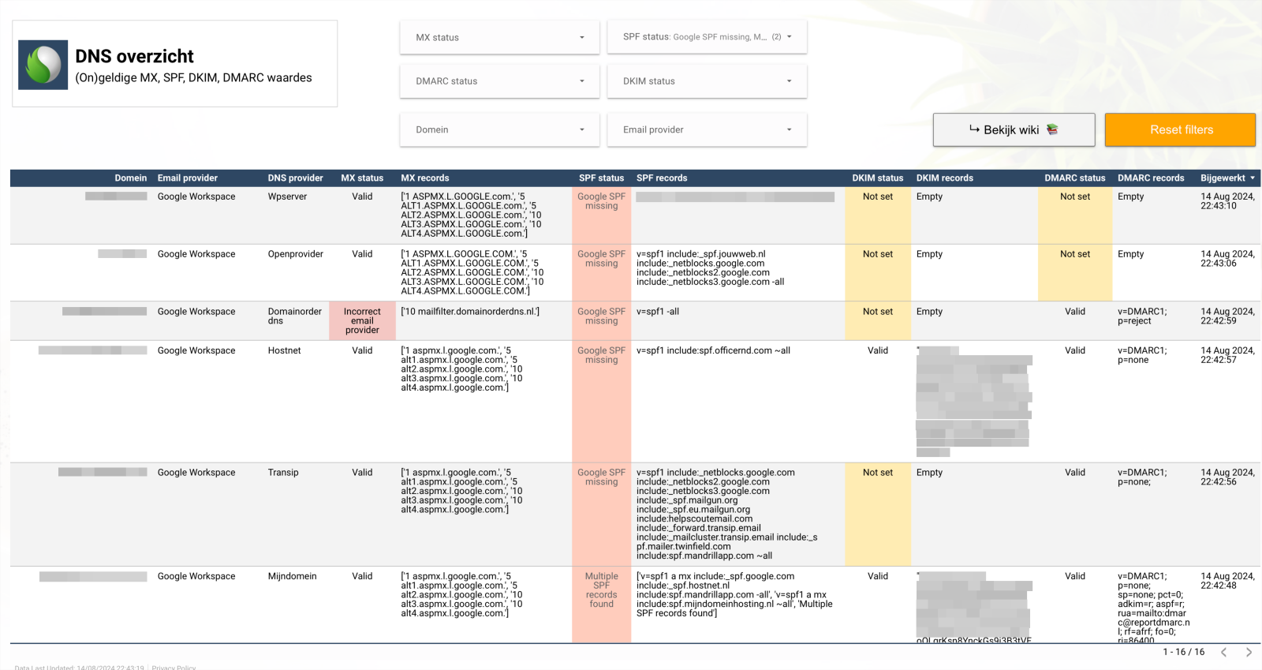Select the Incorrect email provider status cell
1262x670 pixels.
click(362, 321)
